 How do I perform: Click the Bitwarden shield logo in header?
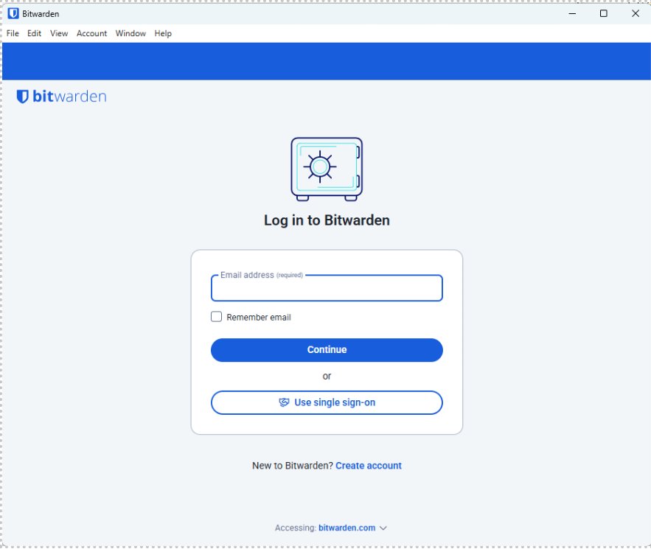click(x=22, y=97)
